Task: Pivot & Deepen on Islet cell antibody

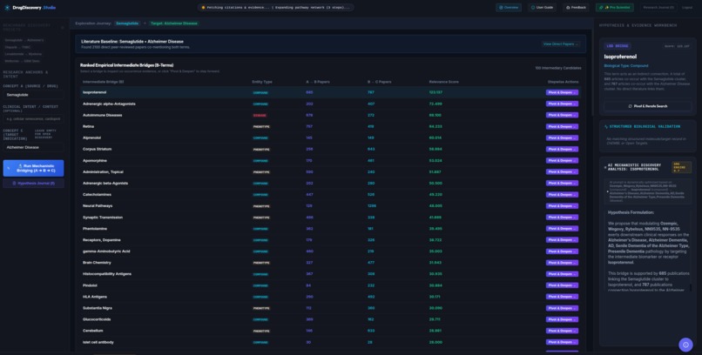Action: 562,343
